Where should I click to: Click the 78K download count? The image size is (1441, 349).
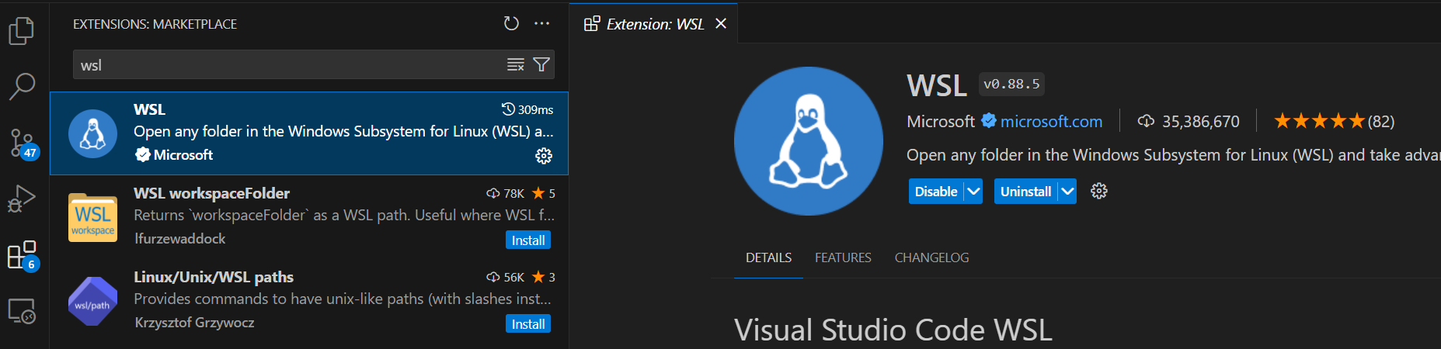pyautogui.click(x=506, y=193)
